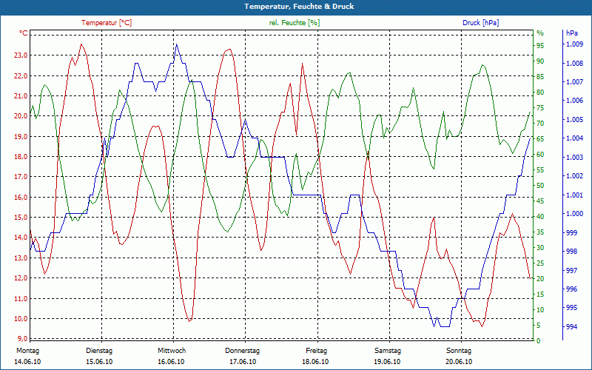
Task: Click the '21,0' temperature axis value
Action: coord(21,96)
